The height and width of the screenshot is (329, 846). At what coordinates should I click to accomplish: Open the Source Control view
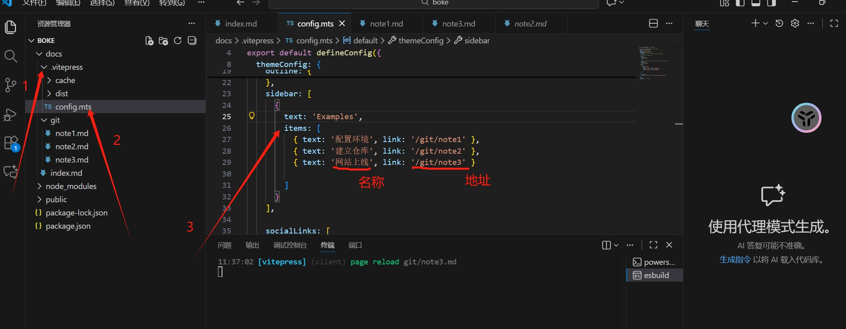10,85
